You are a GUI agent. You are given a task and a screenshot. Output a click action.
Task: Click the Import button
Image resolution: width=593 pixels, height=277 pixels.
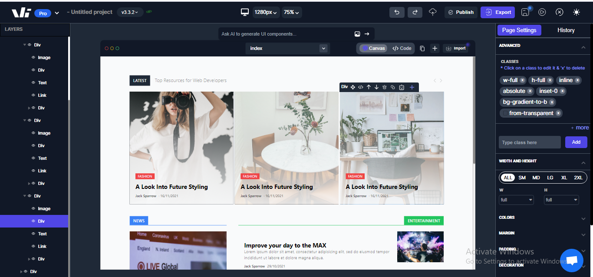pos(456,48)
